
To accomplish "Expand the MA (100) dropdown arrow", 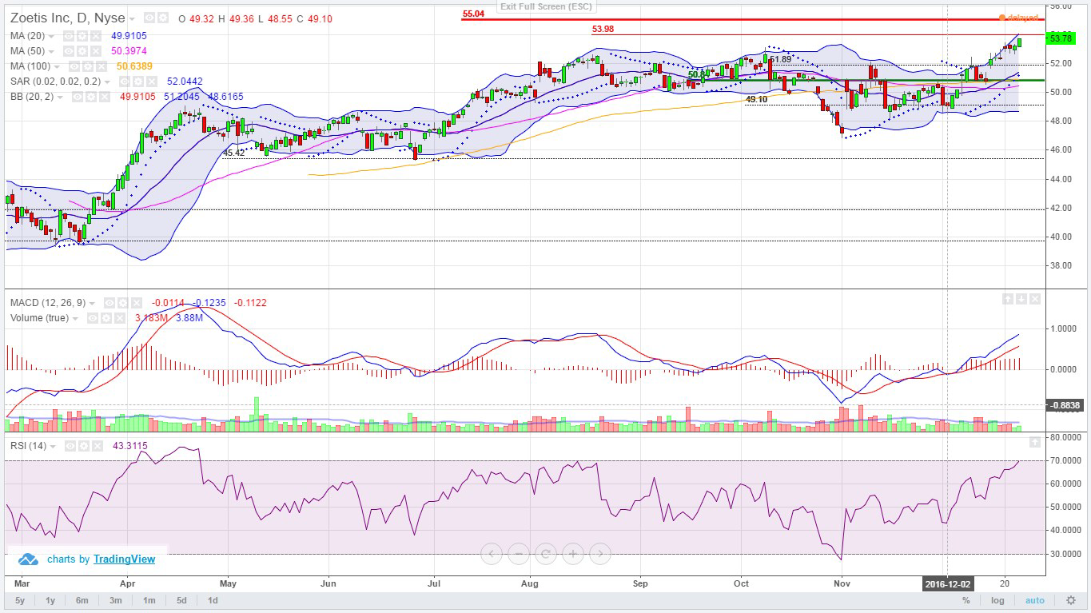I will point(57,67).
